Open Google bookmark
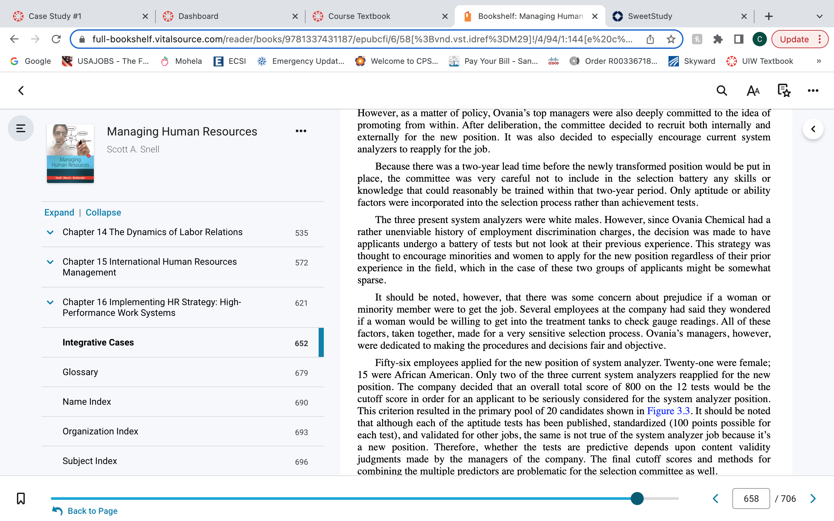 click(31, 61)
